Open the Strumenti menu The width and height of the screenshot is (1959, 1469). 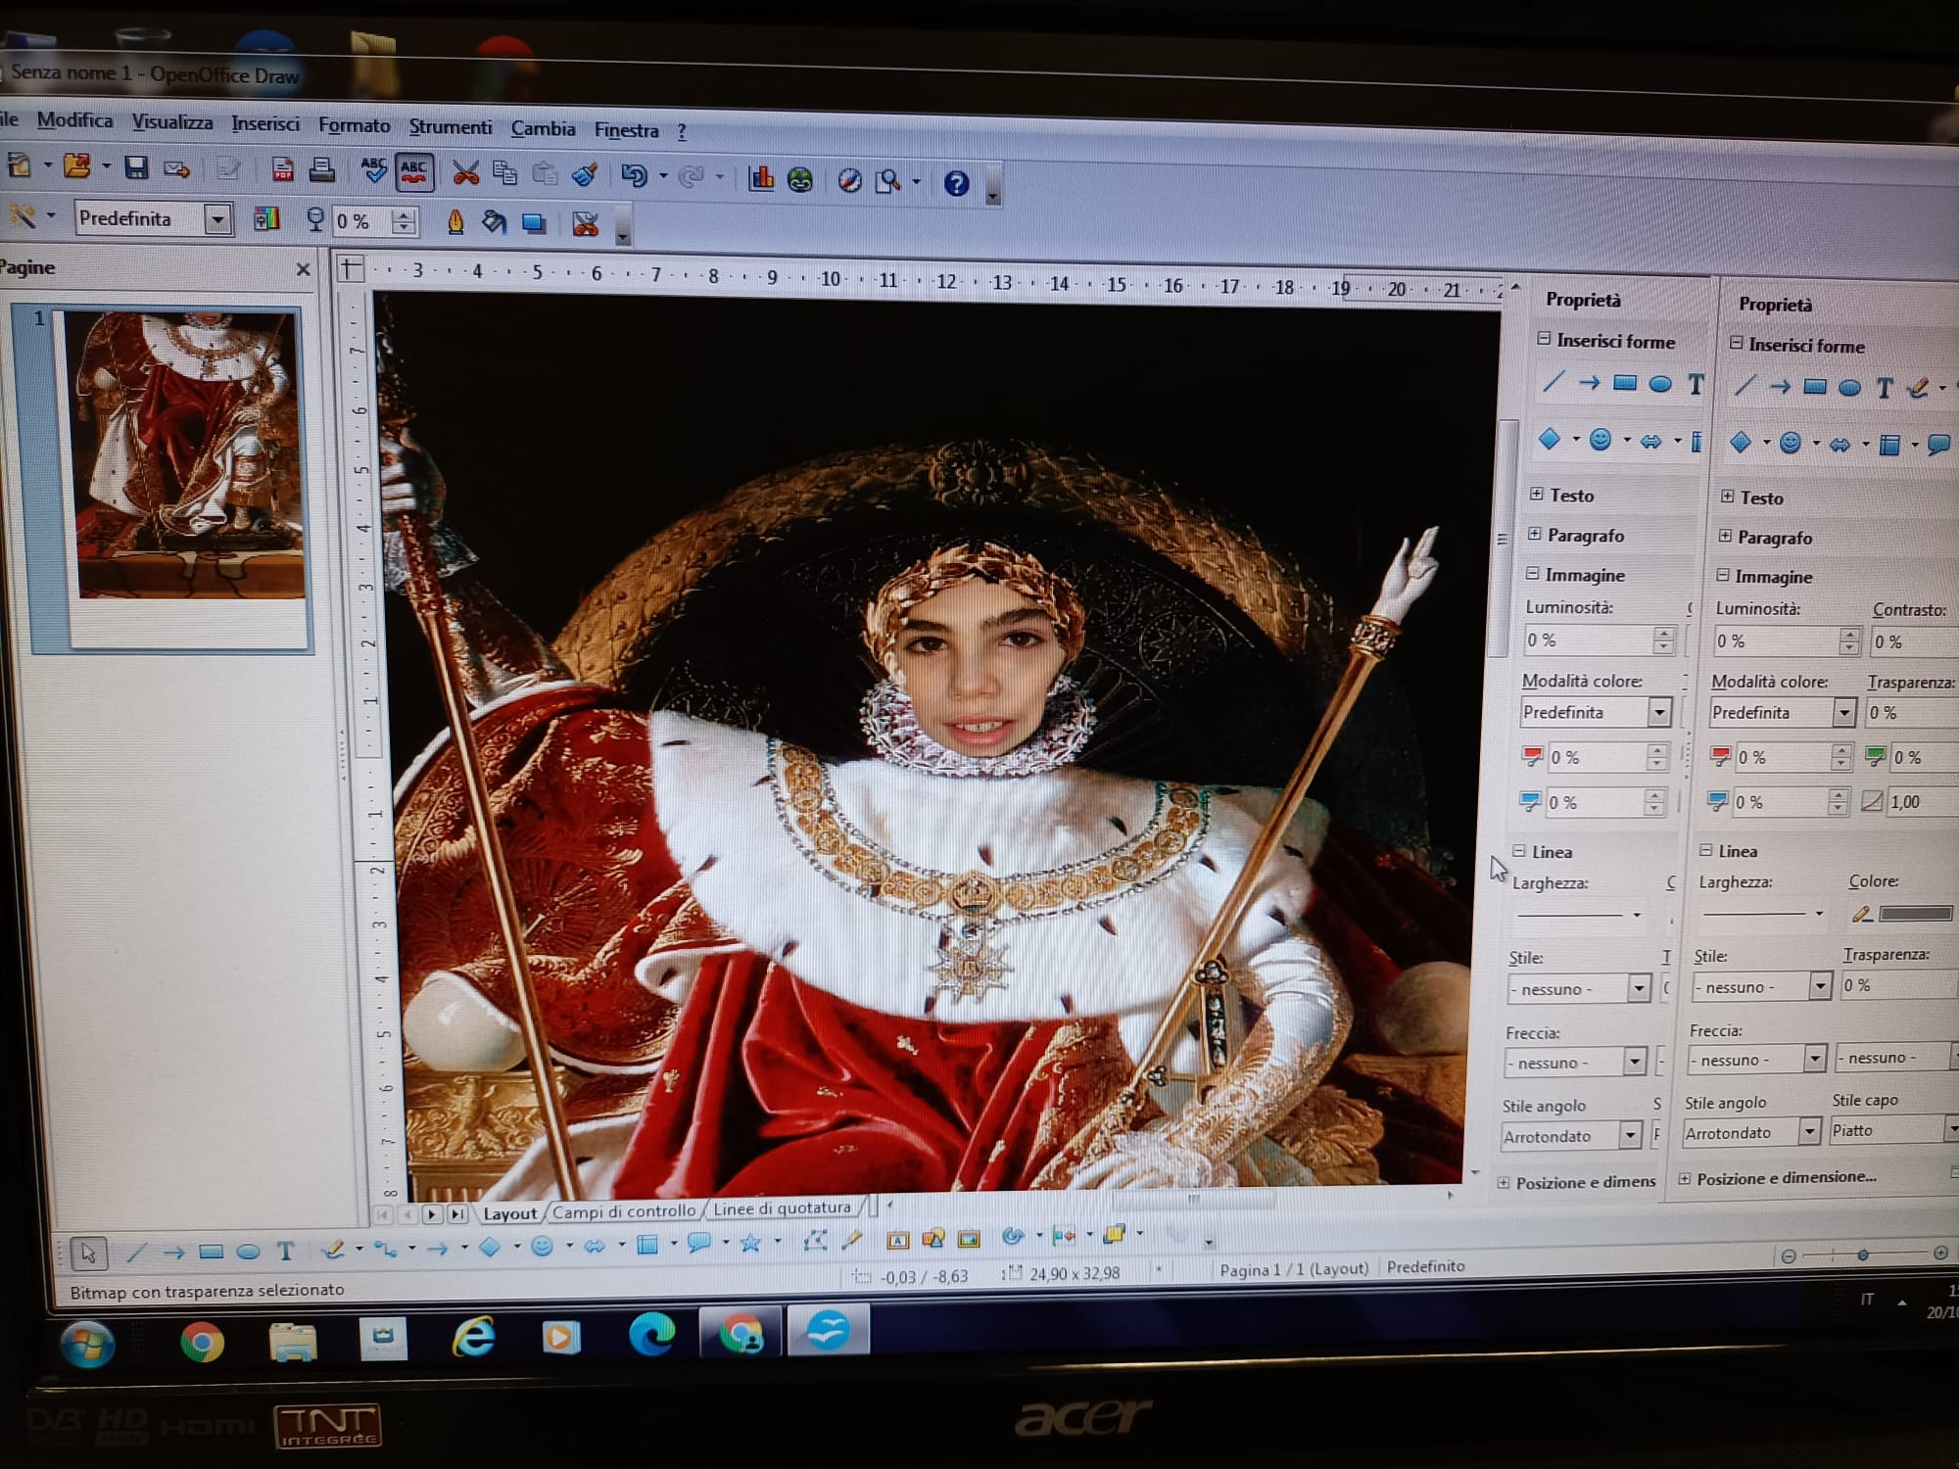450,127
